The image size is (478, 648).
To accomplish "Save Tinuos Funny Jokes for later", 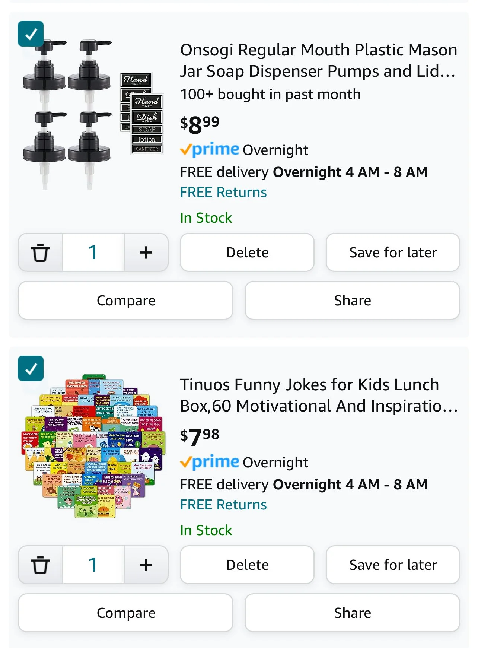I will click(x=393, y=565).
